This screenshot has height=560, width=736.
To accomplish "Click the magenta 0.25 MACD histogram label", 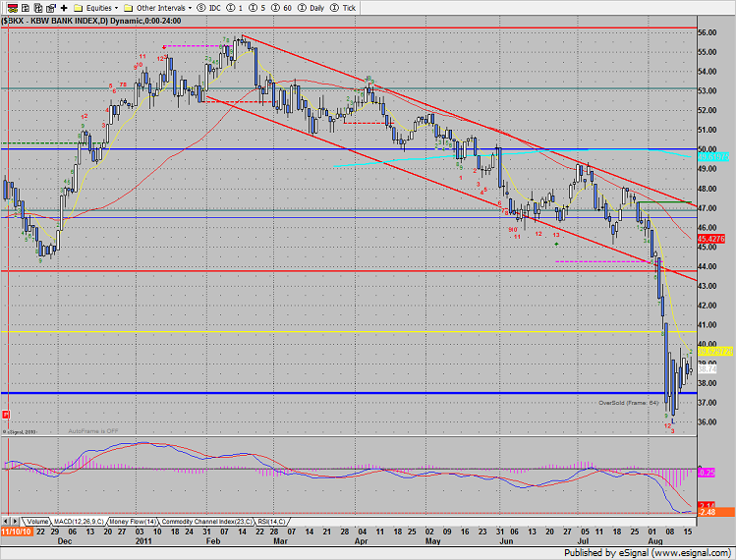I will click(x=707, y=473).
